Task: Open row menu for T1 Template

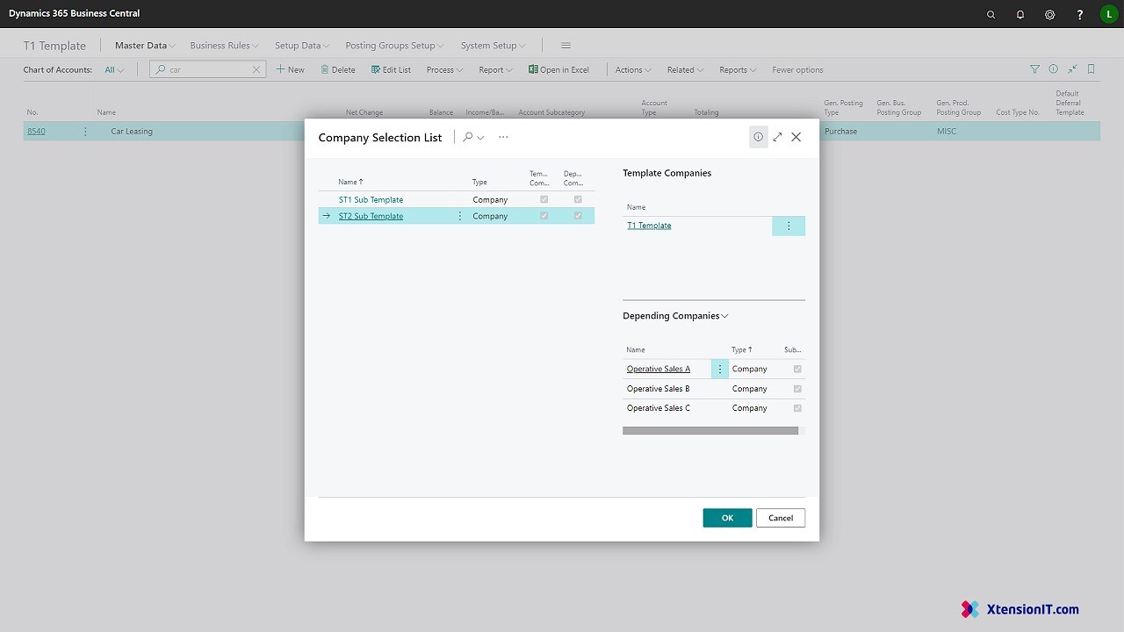Action: (788, 226)
